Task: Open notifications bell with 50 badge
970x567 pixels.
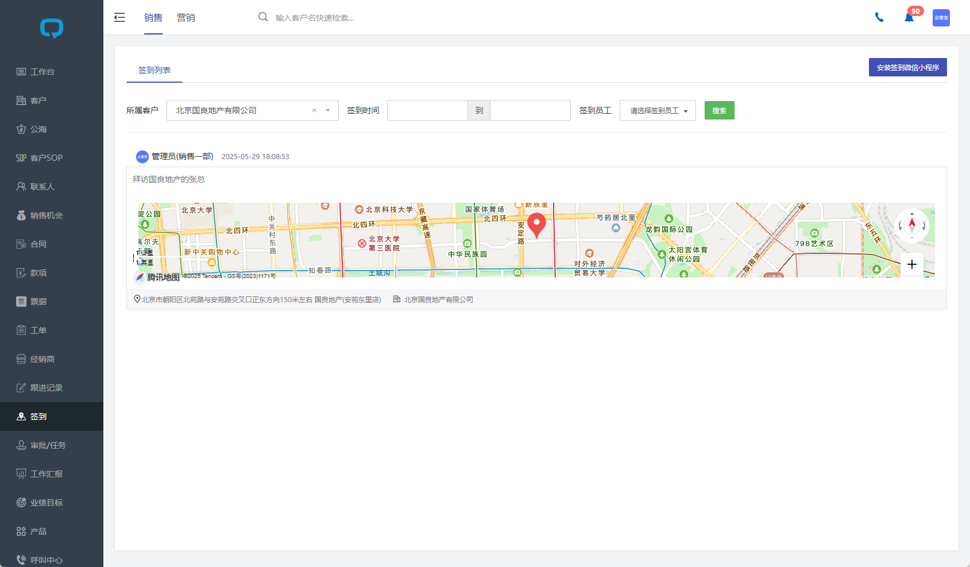Action: tap(909, 17)
